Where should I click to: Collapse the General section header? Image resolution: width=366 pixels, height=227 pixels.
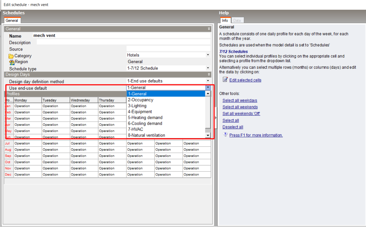click(x=209, y=29)
